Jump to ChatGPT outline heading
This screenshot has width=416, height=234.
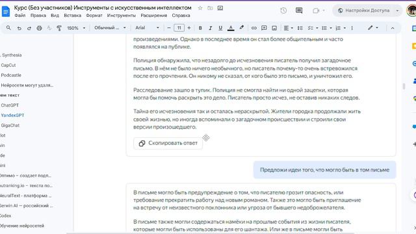(x=10, y=105)
